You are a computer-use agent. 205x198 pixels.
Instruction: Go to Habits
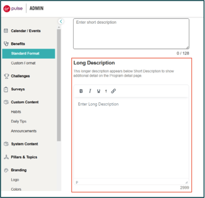coord(16,112)
